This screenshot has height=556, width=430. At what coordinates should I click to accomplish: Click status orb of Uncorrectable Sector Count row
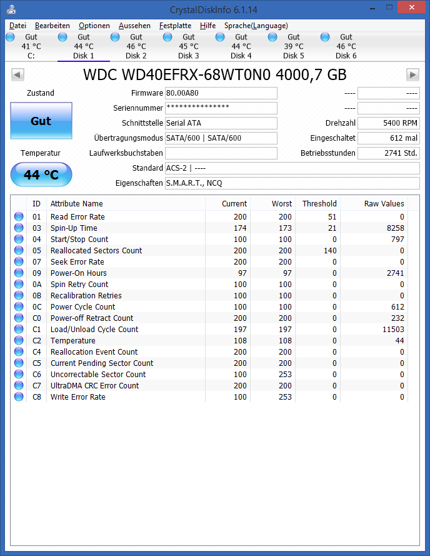pos(19,374)
